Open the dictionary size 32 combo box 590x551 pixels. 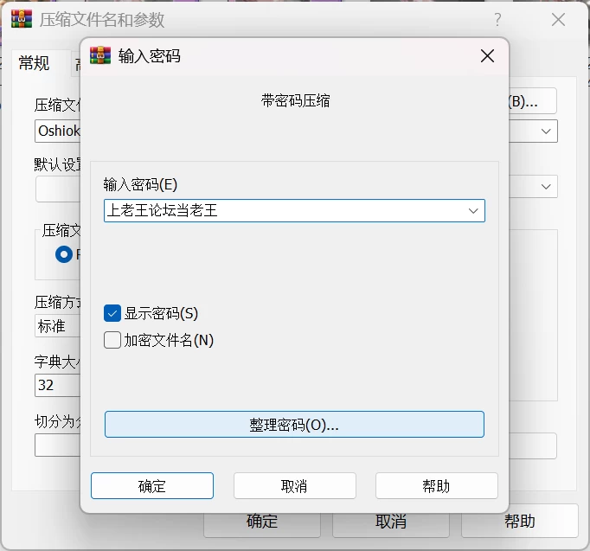(x=58, y=385)
